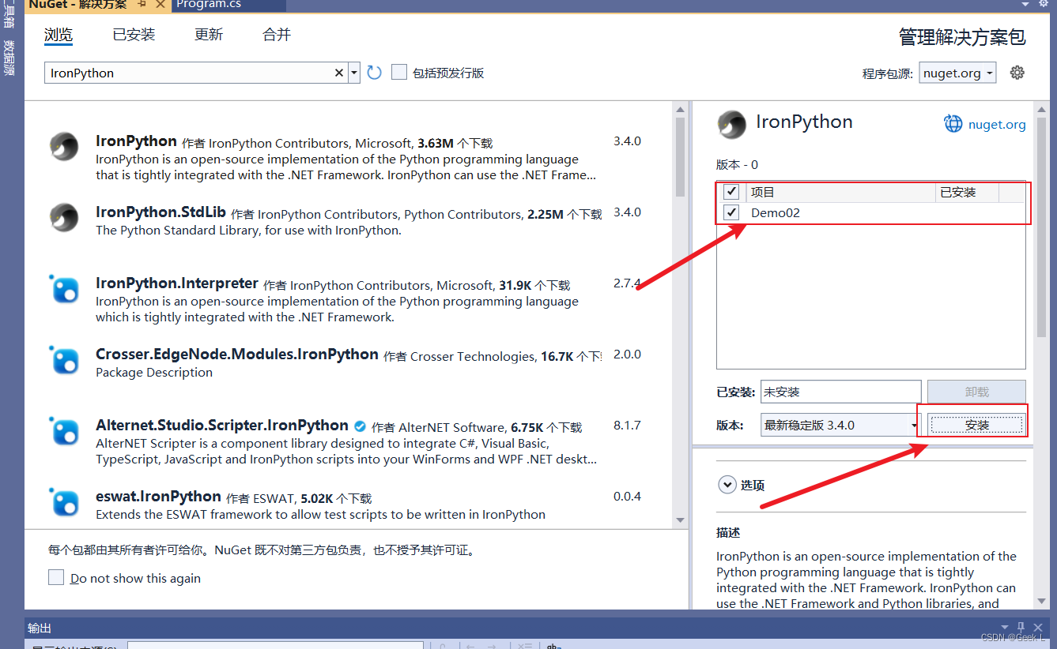Screen dimensions: 1057x649
Task: Collapse the 选项 options section
Action: coord(727,484)
